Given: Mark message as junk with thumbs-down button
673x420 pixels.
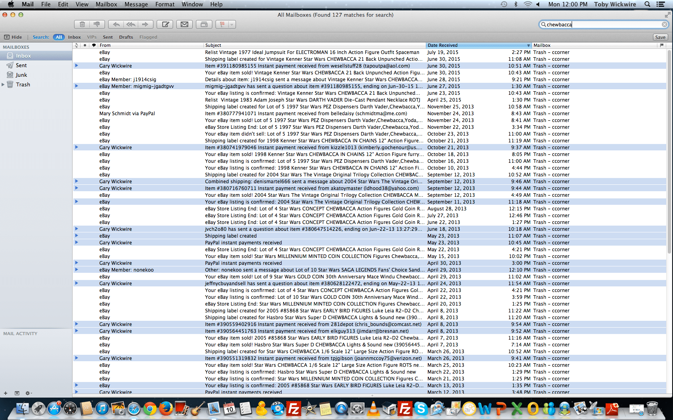Looking at the screenshot, I should pos(97,24).
